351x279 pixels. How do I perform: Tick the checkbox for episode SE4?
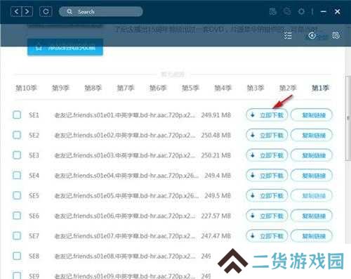tap(17, 175)
